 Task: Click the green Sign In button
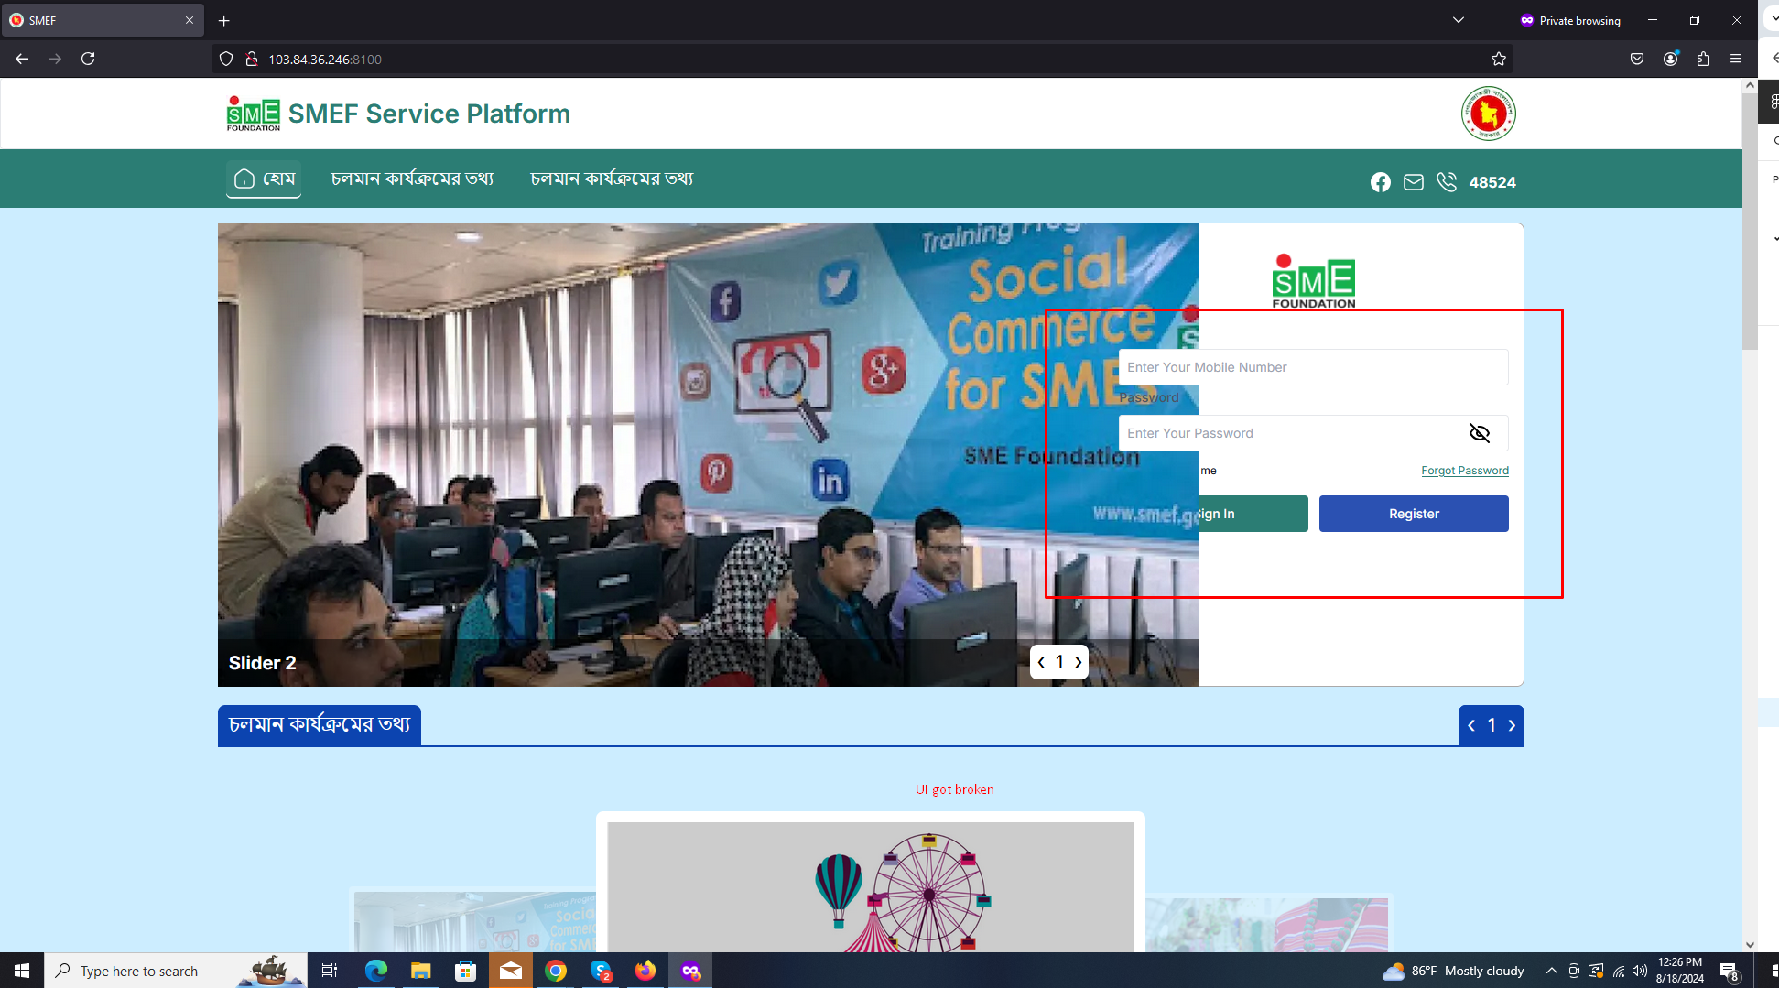pyautogui.click(x=1253, y=514)
